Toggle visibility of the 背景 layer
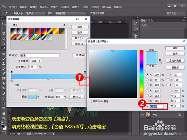This screenshot has height=140, width=187. pyautogui.click(x=142, y=115)
